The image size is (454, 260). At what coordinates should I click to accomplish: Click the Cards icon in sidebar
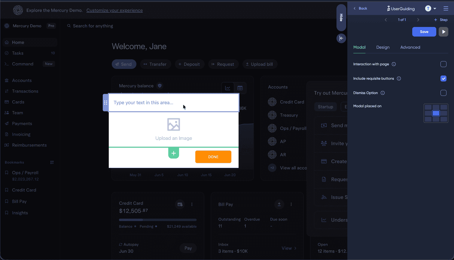click(x=7, y=102)
